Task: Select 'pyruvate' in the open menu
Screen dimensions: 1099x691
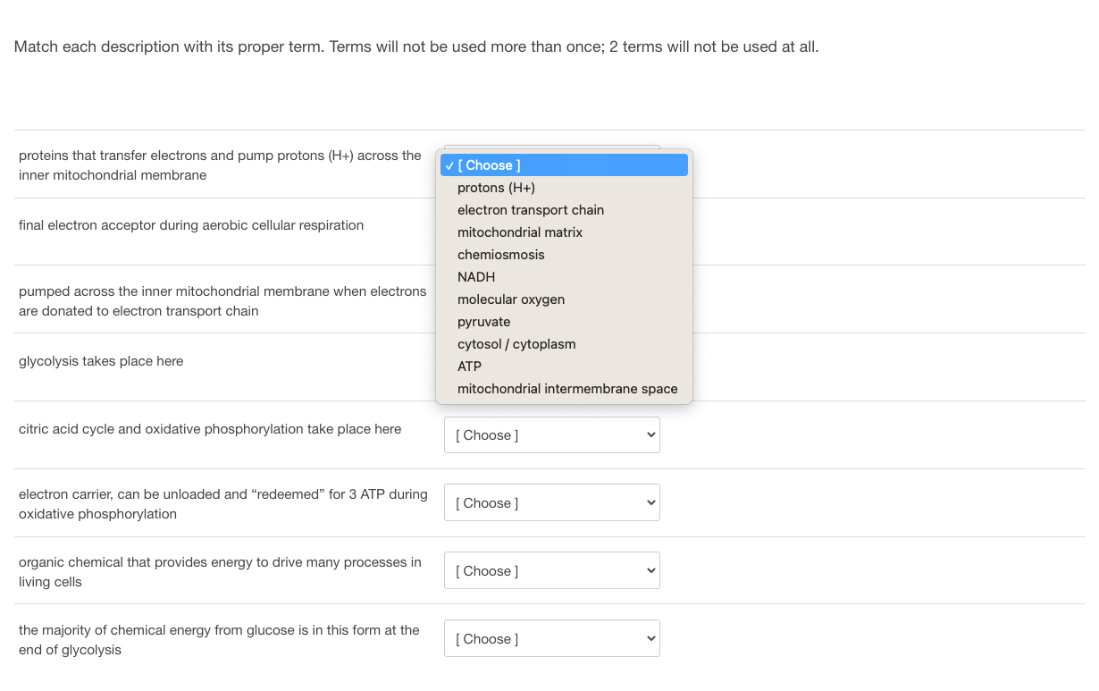Action: click(484, 322)
